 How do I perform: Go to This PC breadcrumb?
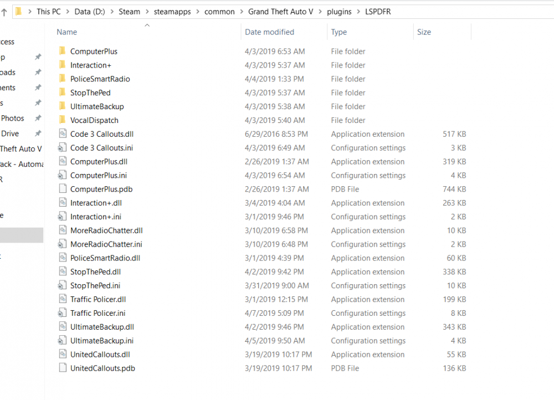[x=49, y=12]
